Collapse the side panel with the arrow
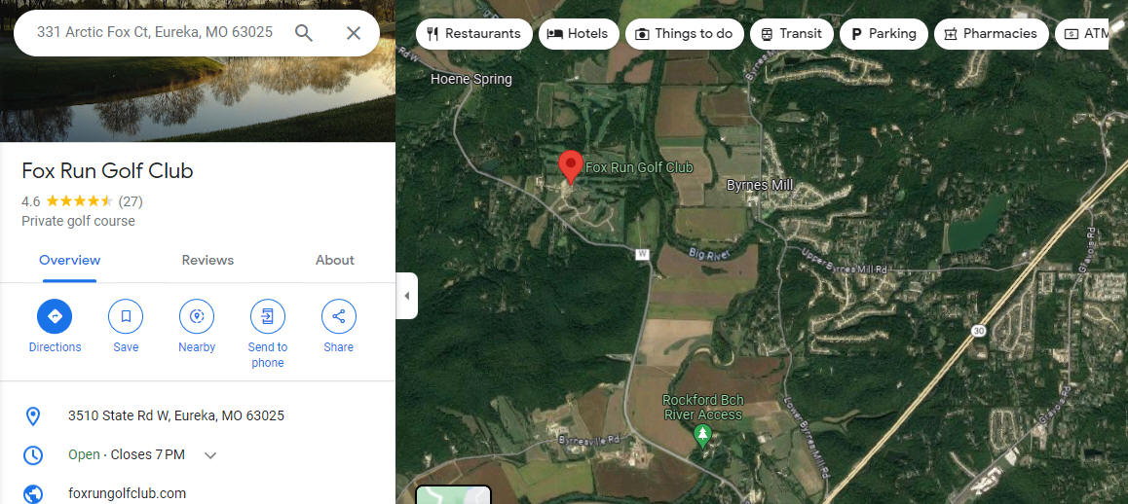 (x=406, y=296)
